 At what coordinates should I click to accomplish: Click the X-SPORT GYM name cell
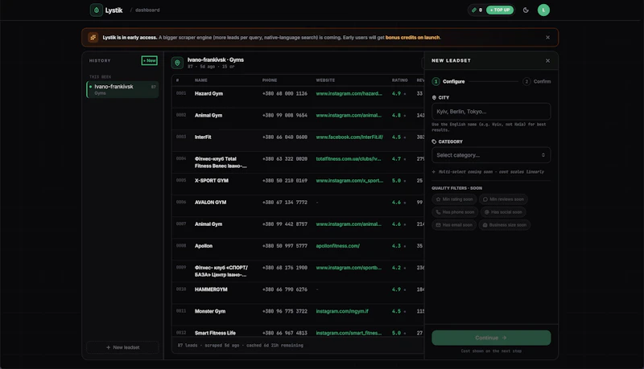(211, 180)
